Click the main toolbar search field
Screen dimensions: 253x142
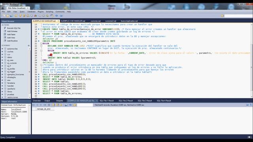tap(238, 16)
